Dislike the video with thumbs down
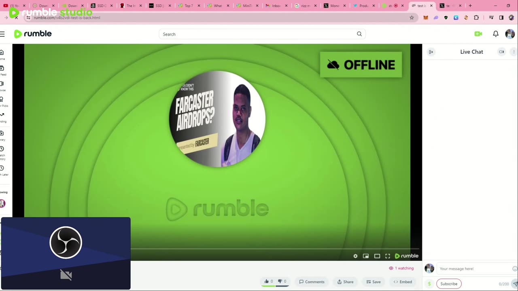The image size is (518, 291). 282,281
